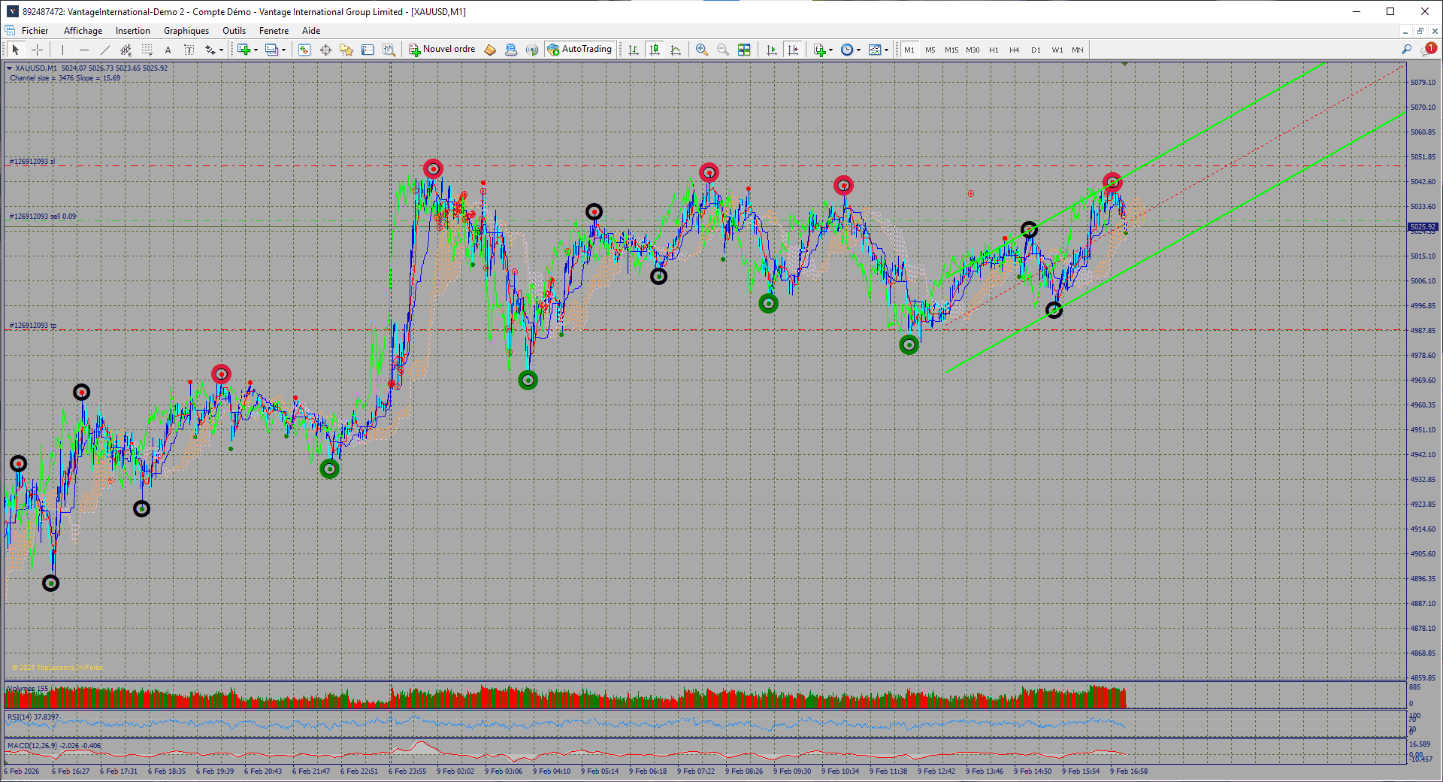This screenshot has width=1443, height=782.
Task: Activate the crosshair tool
Action: point(37,50)
